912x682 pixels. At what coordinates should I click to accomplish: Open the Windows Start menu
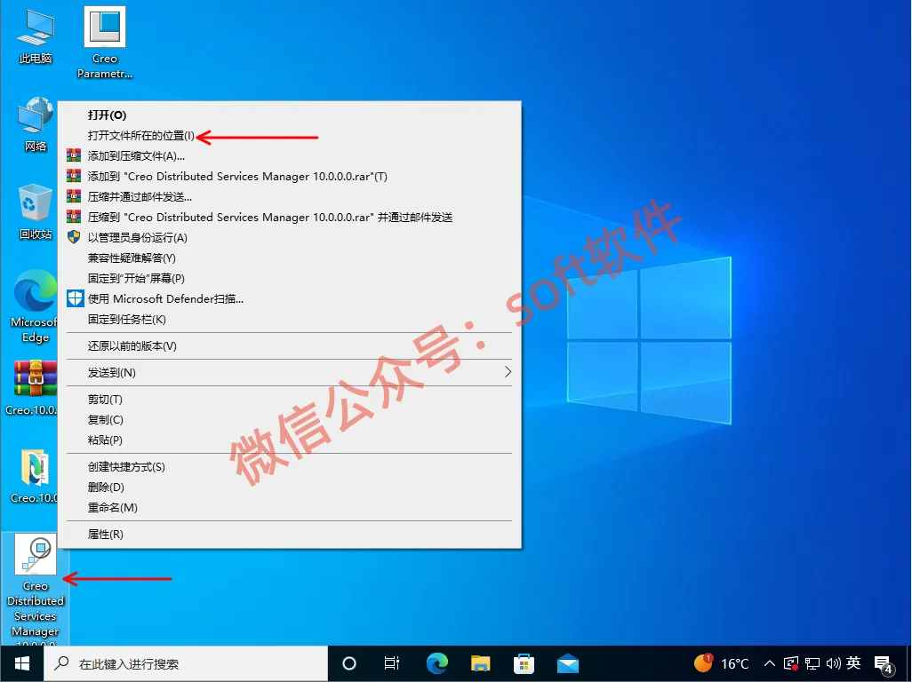click(22, 663)
